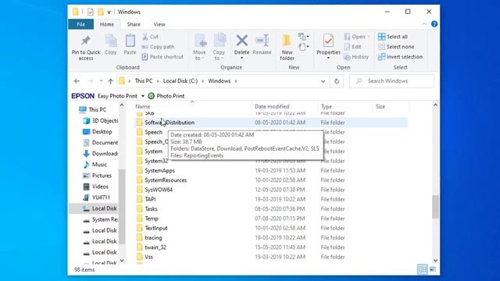Click the History icon
Viewport: 500px width, 281px height.
(x=347, y=57)
